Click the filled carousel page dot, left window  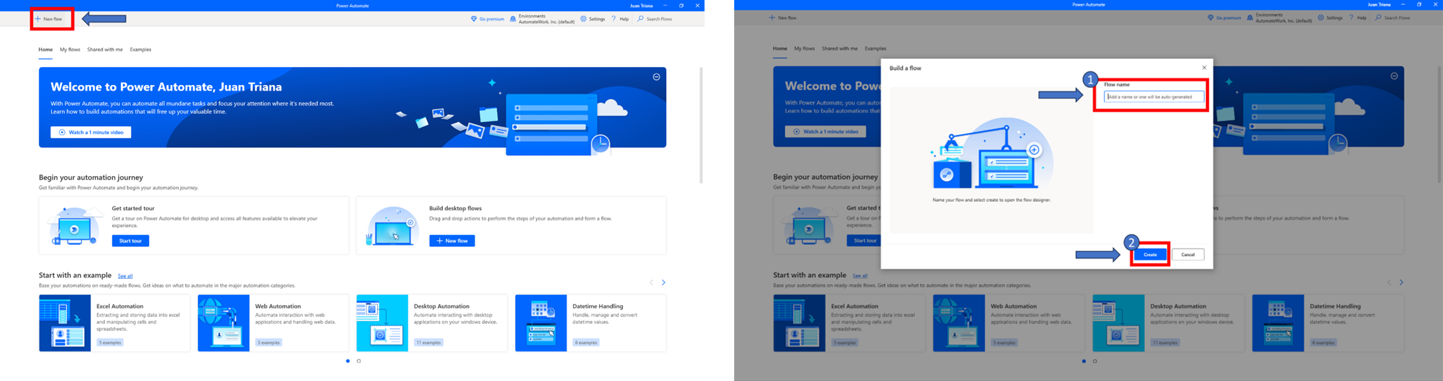(348, 361)
